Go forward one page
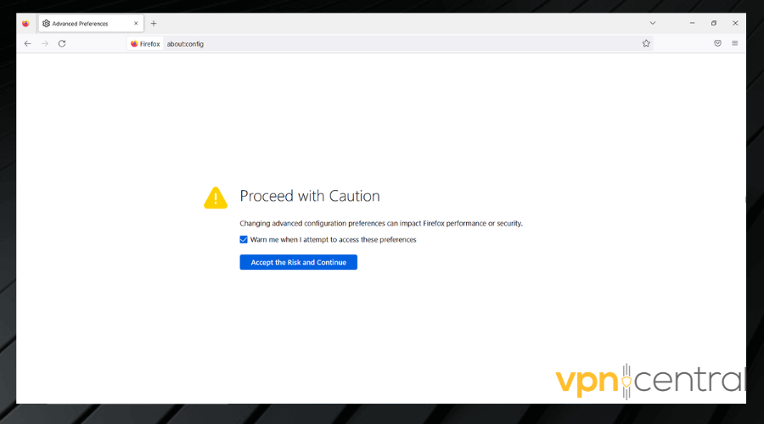The height and width of the screenshot is (424, 764). click(x=45, y=43)
